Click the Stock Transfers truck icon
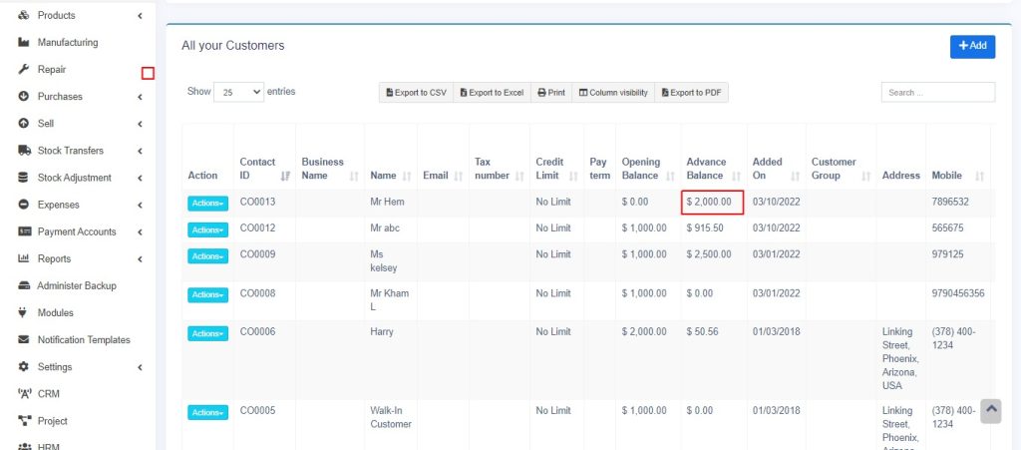The height and width of the screenshot is (450, 1021). (x=24, y=151)
